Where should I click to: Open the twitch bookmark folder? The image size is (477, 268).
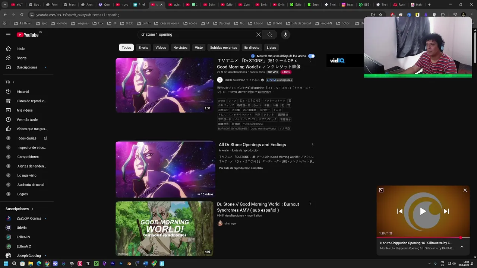143,23
